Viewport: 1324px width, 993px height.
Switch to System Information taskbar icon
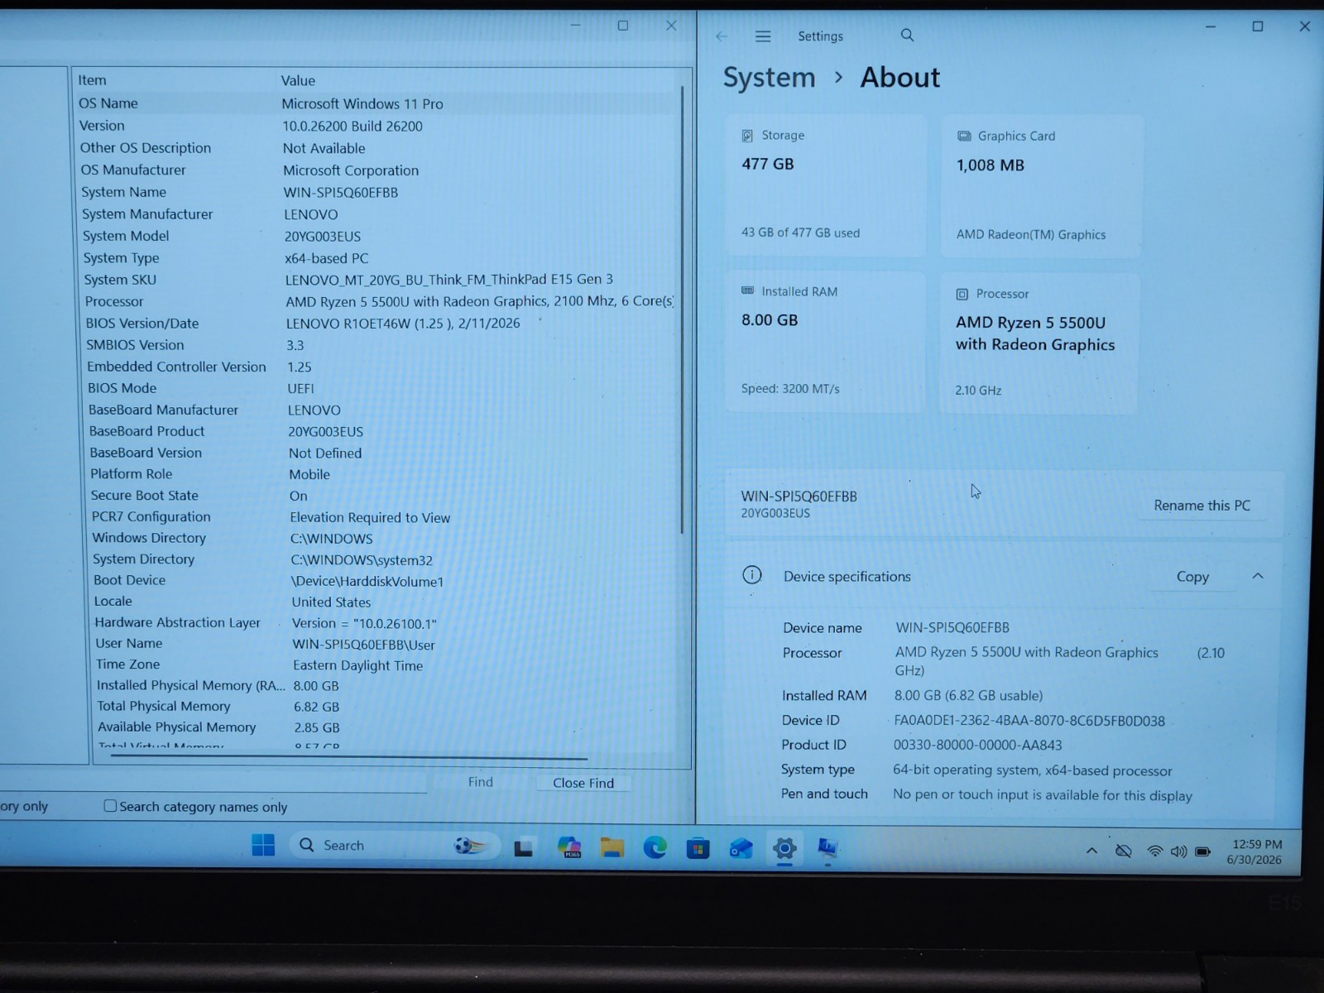(x=827, y=848)
